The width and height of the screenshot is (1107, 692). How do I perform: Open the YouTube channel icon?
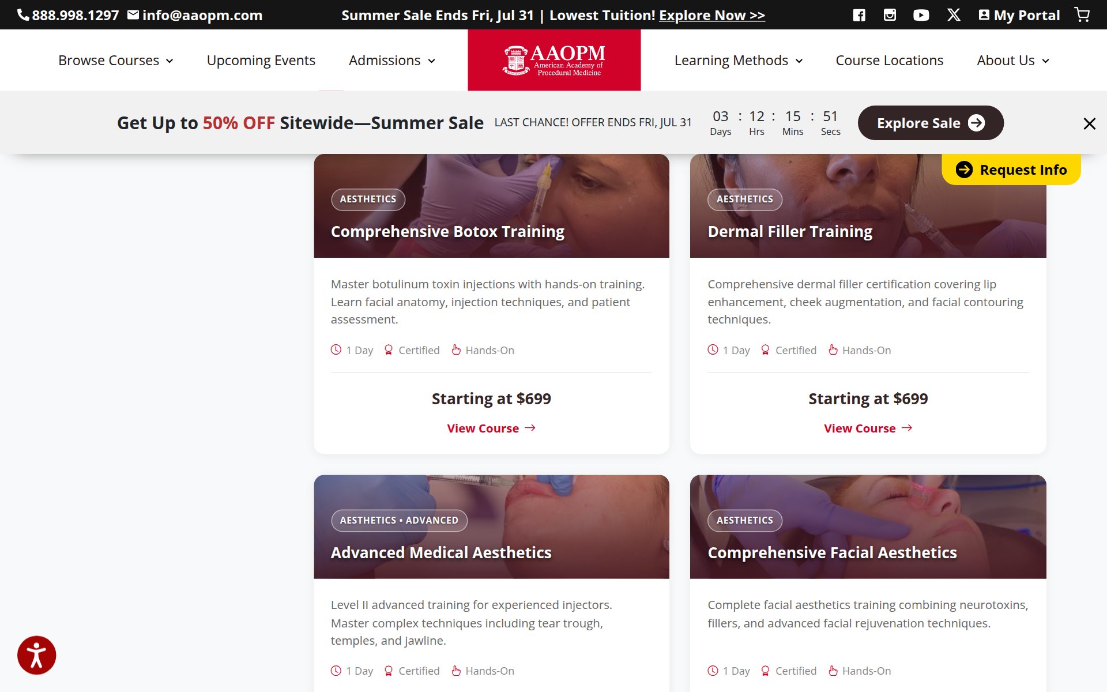point(921,15)
